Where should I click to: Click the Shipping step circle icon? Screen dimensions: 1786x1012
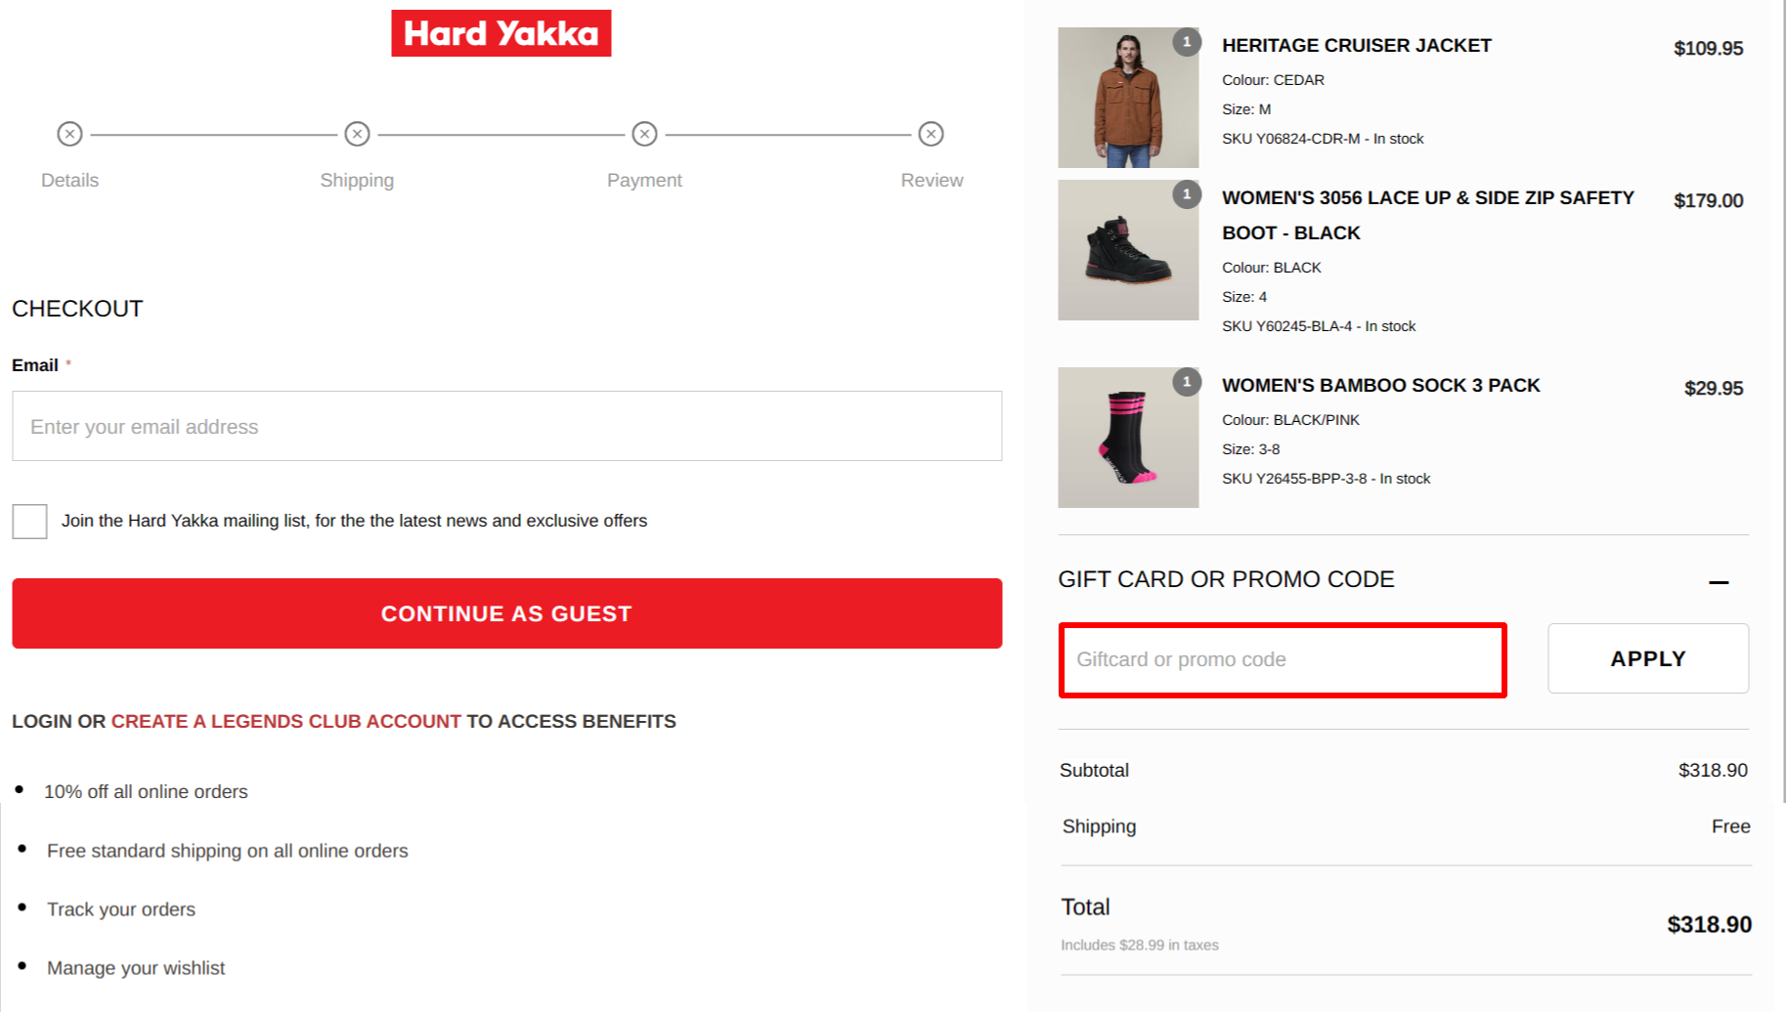point(356,134)
